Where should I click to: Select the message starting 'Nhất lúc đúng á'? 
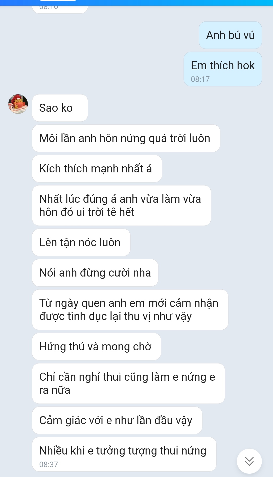[x=122, y=206]
